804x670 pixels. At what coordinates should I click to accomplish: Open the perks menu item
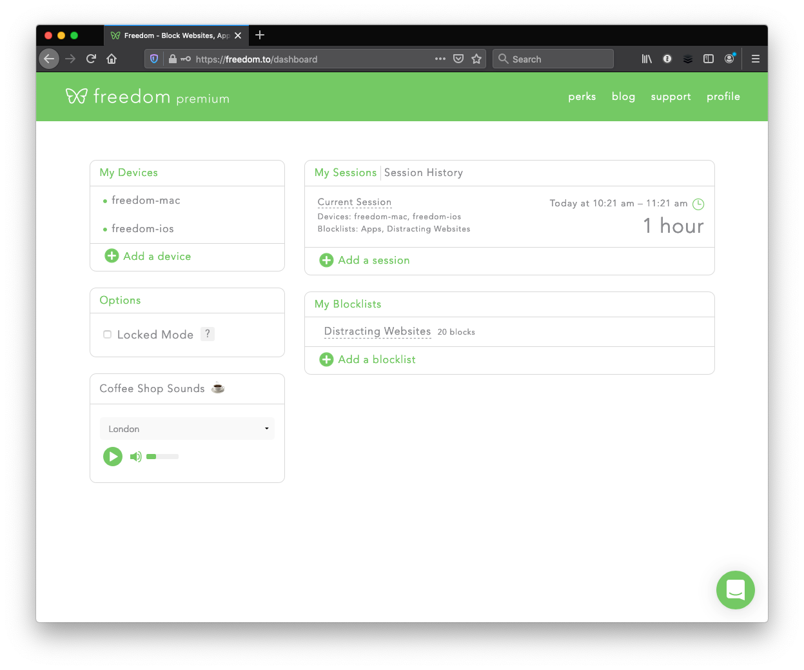(582, 96)
